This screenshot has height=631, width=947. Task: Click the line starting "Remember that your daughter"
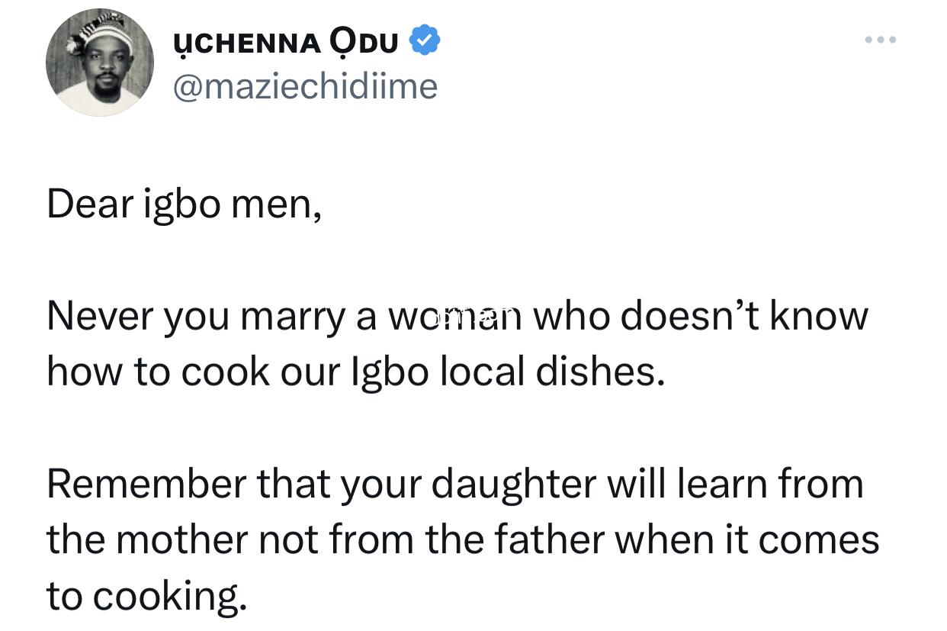pyautogui.click(x=454, y=484)
